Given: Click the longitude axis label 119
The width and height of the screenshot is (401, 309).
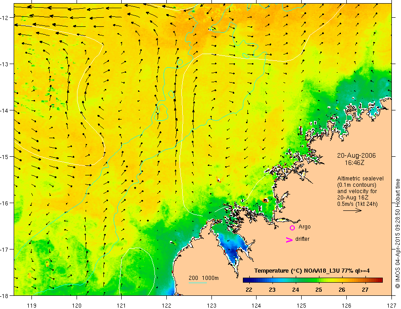Looking at the screenshot, I should (x=32, y=305).
